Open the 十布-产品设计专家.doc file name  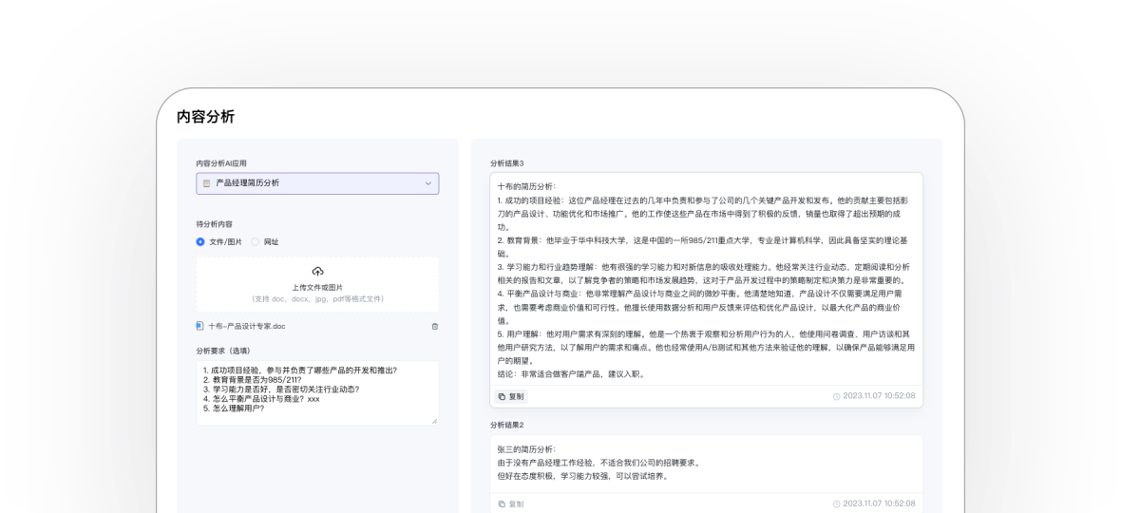pos(247,326)
